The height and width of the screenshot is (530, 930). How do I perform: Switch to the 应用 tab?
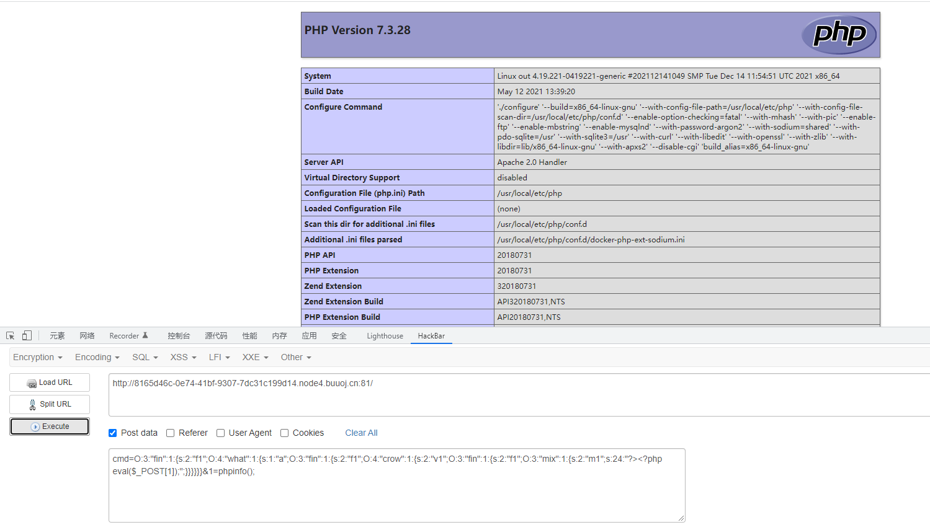tap(309, 335)
